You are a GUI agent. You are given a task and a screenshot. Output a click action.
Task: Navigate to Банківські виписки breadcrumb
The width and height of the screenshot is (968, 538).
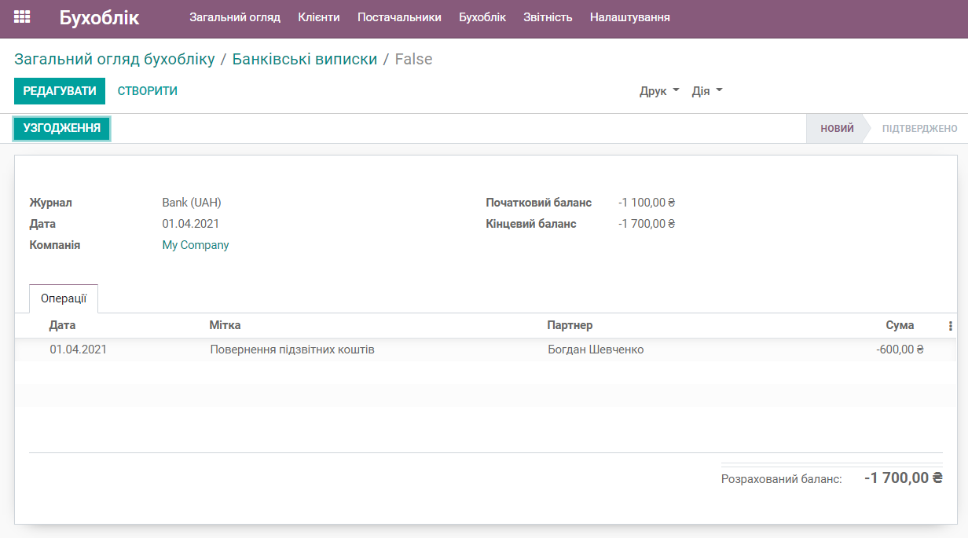tap(306, 58)
